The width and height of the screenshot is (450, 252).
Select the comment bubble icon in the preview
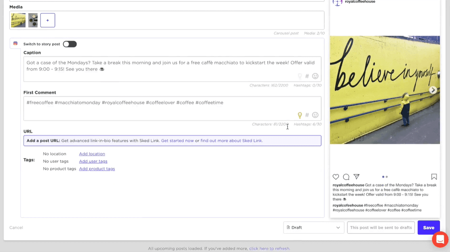[x=346, y=177]
